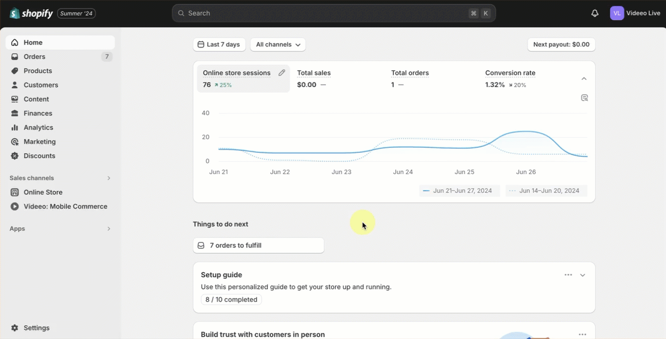Click into the Search field

(324, 13)
